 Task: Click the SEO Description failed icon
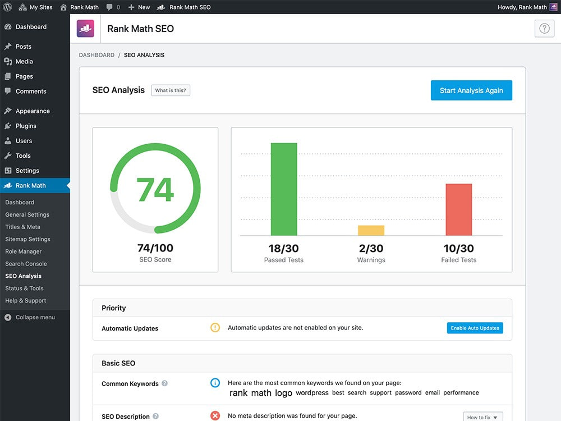point(215,415)
